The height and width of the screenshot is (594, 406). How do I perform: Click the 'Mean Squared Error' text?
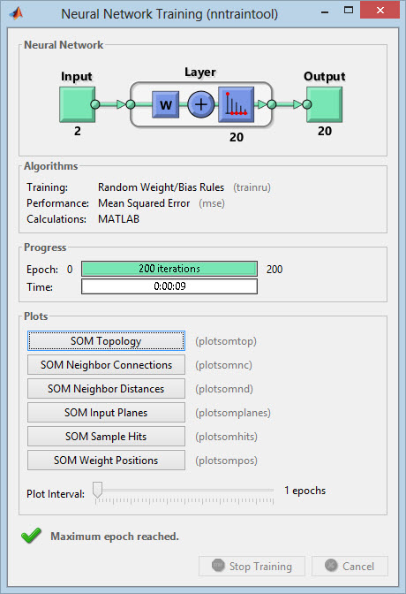144,203
